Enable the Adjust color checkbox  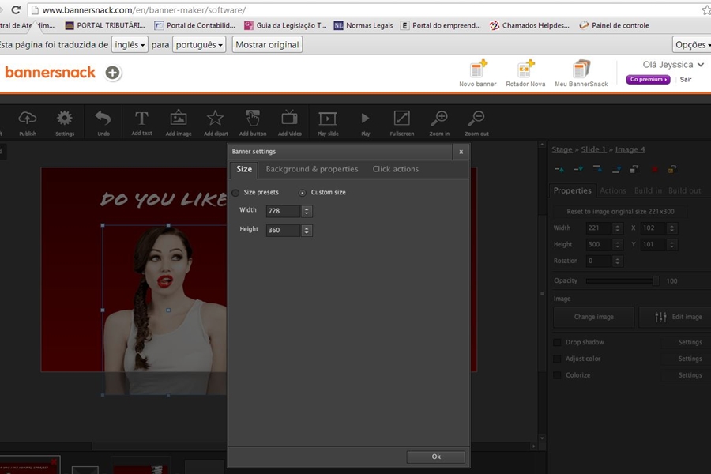557,359
